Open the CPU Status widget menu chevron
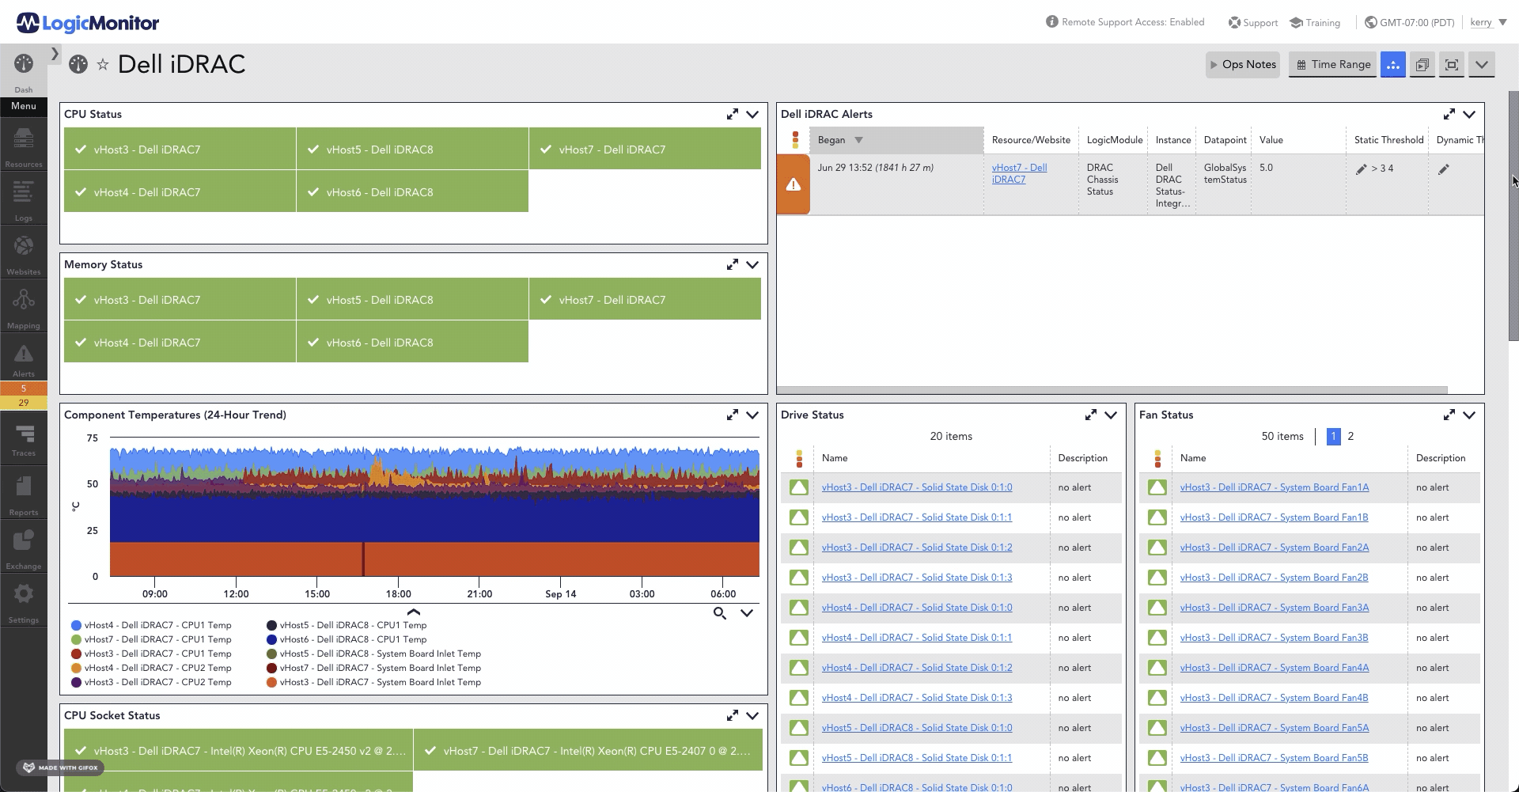Viewport: 1519px width, 792px height. (x=752, y=115)
